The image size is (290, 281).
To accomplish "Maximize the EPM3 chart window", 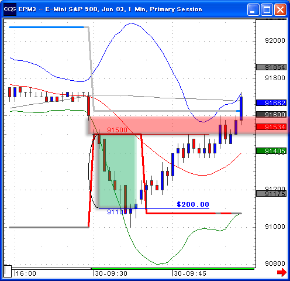I will (267, 9).
